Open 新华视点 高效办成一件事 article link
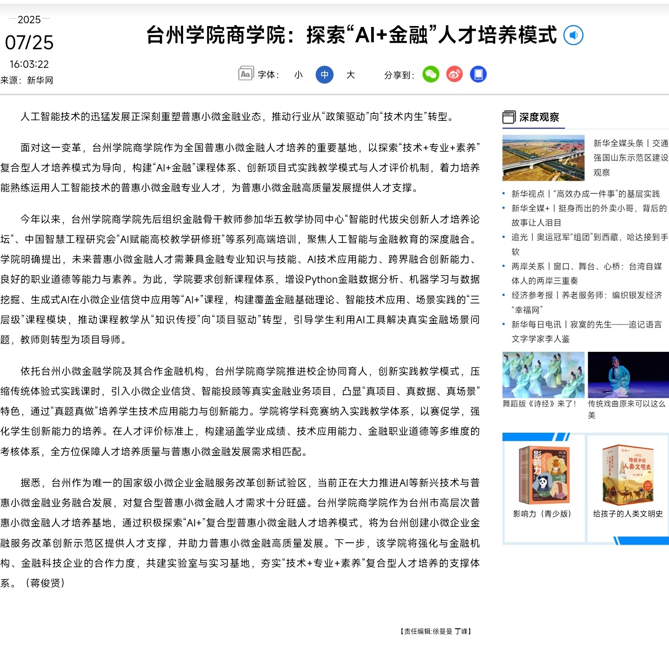The height and width of the screenshot is (652, 669). click(x=585, y=194)
